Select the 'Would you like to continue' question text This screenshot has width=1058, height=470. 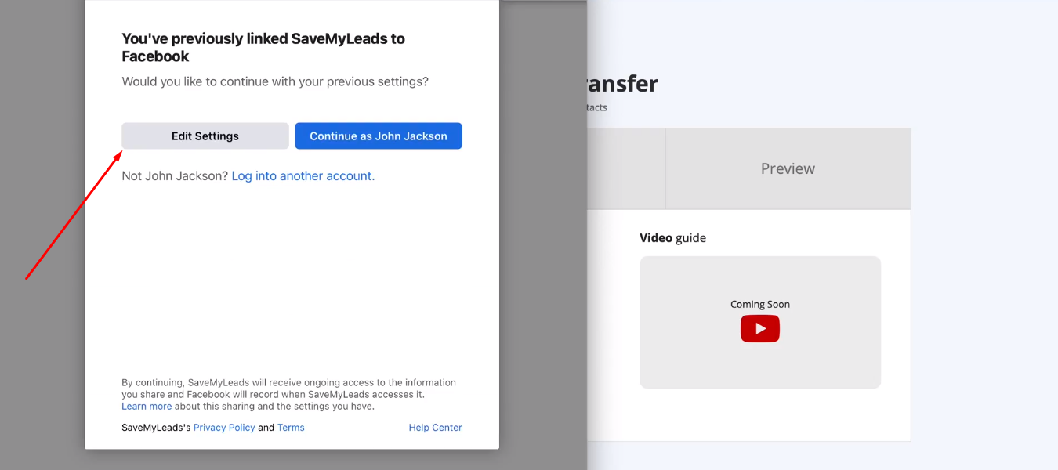pyautogui.click(x=275, y=81)
